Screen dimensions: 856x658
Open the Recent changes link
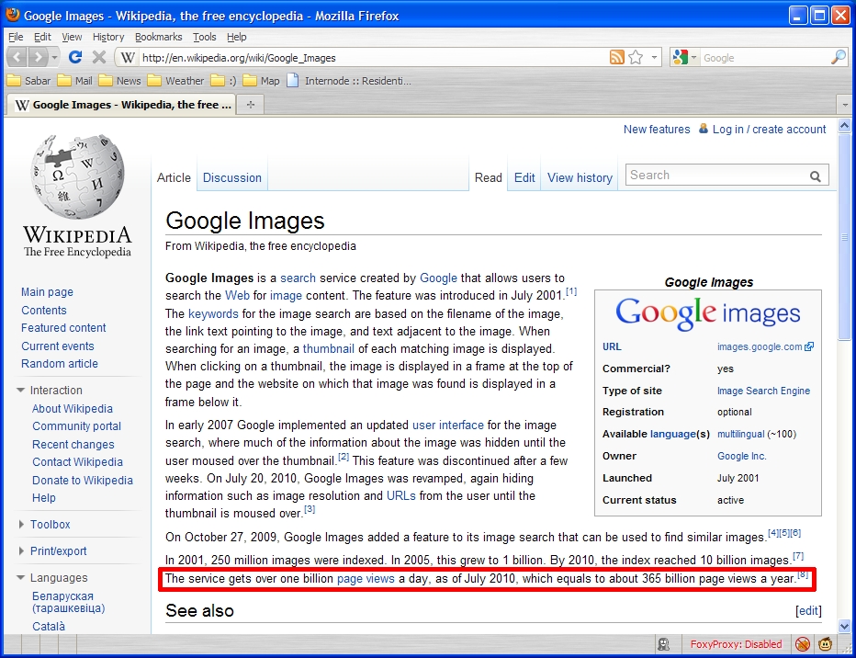click(x=73, y=445)
